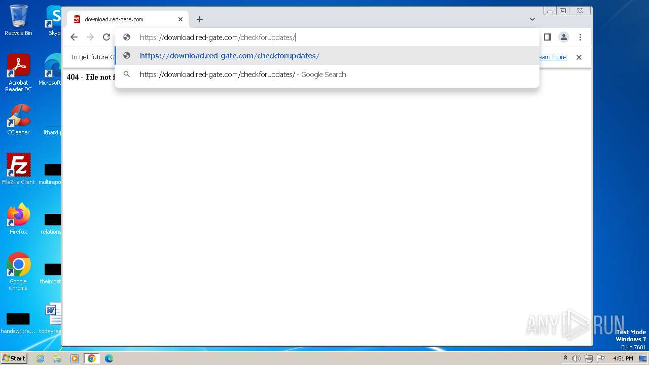Click the 4:51 PM taskbar clock
649x365 pixels.
tap(623, 358)
